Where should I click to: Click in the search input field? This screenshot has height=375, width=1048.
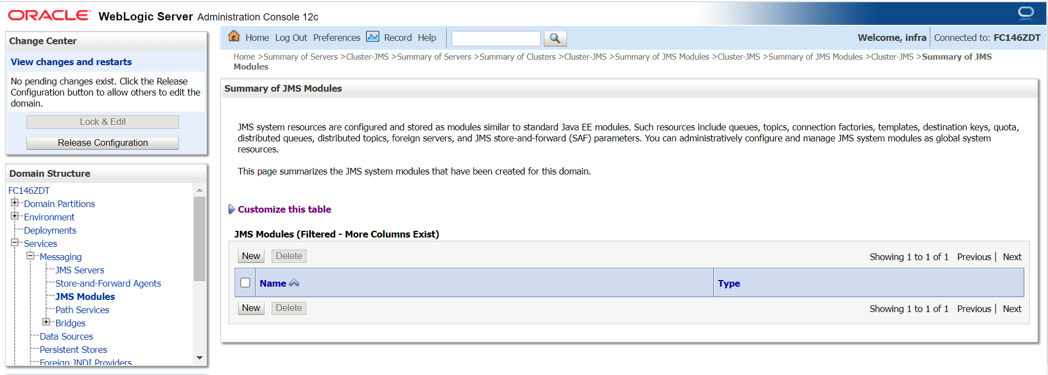coord(496,38)
